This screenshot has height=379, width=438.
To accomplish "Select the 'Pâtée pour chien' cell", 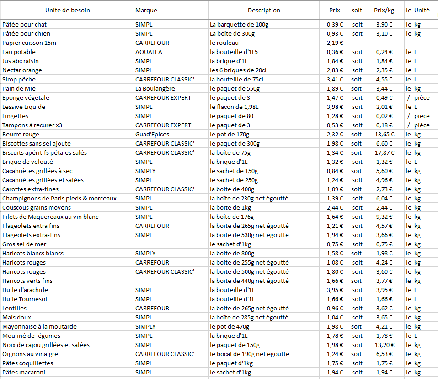I will coord(68,33).
